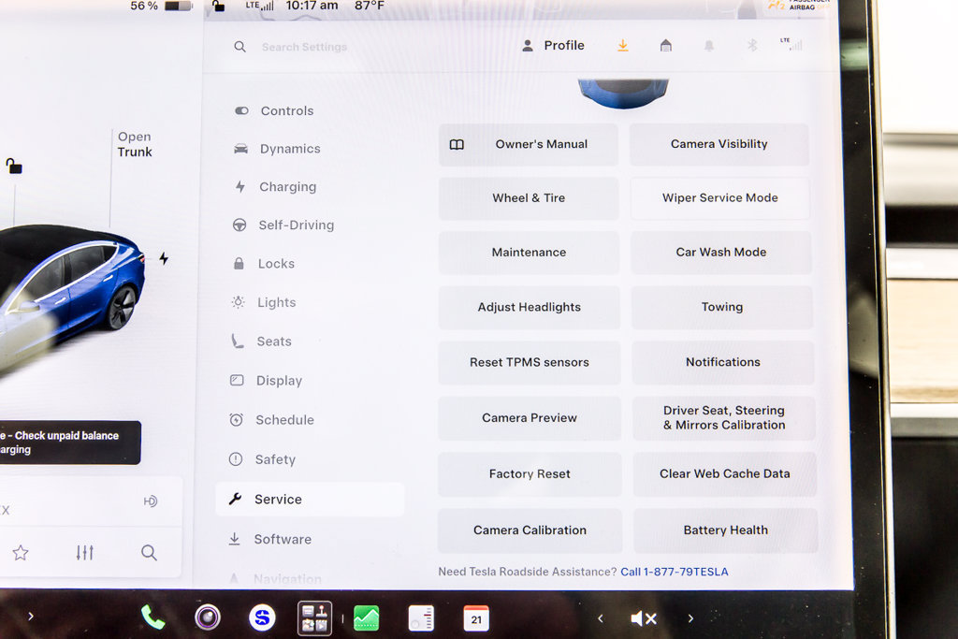Tap the Bluetooth icon
This screenshot has width=958, height=639.
(x=752, y=45)
